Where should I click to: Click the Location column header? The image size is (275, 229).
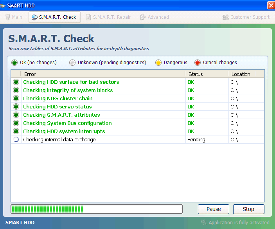click(x=241, y=74)
